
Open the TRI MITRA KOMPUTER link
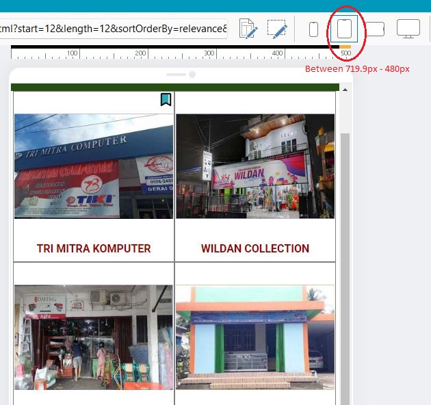94,248
